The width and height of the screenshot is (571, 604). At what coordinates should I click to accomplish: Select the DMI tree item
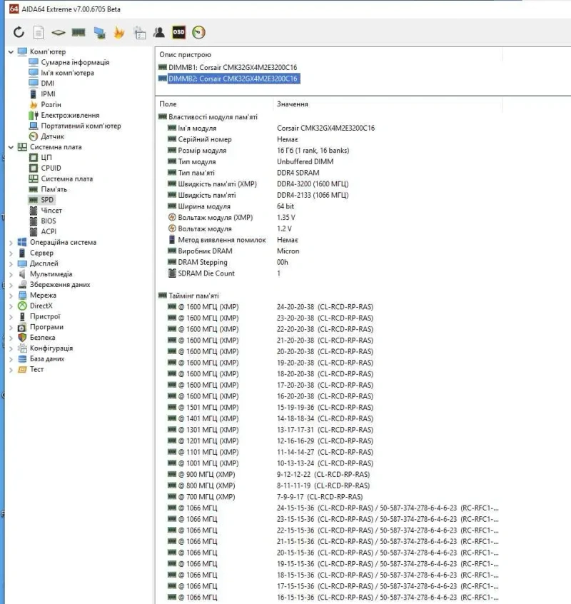[x=47, y=84]
